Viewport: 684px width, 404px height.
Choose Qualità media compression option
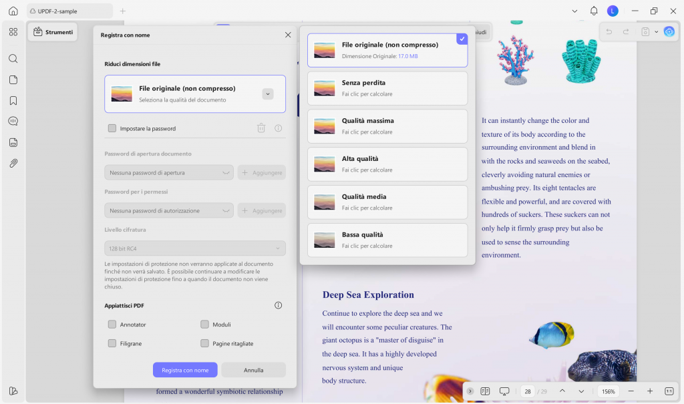click(x=387, y=202)
